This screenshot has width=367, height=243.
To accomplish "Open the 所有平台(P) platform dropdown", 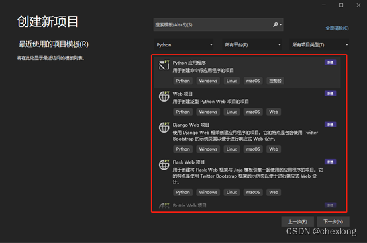I will coord(252,44).
